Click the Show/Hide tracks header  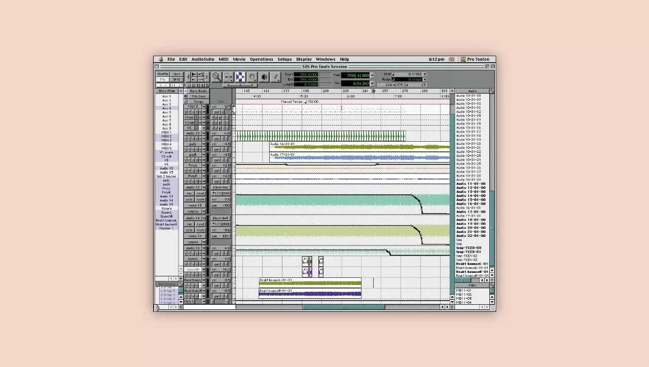166,91
